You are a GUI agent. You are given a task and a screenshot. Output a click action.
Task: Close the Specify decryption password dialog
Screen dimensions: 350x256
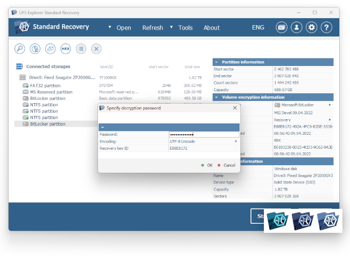[x=235, y=108]
